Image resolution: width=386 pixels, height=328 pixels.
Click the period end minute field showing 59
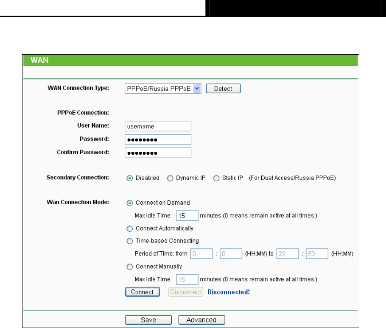[317, 254]
